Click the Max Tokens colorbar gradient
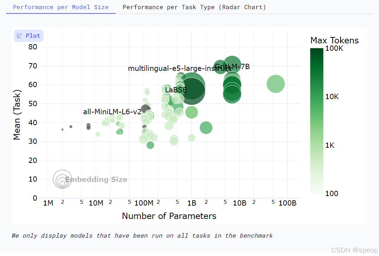The width and height of the screenshot is (379, 256). 317,121
